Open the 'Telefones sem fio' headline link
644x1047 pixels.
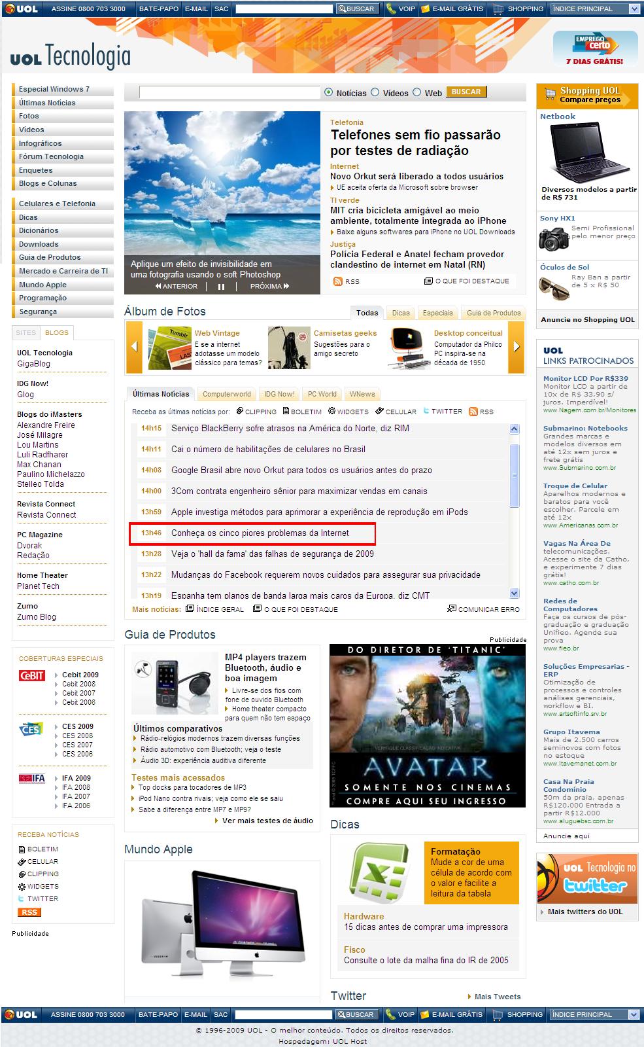pos(415,143)
